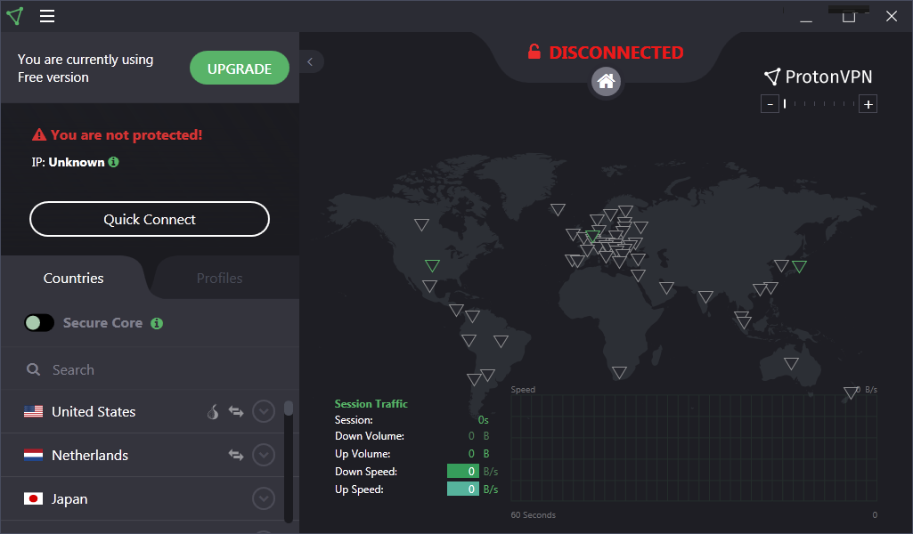Click the Up Speed value box
The height and width of the screenshot is (534, 913).
pyautogui.click(x=463, y=489)
